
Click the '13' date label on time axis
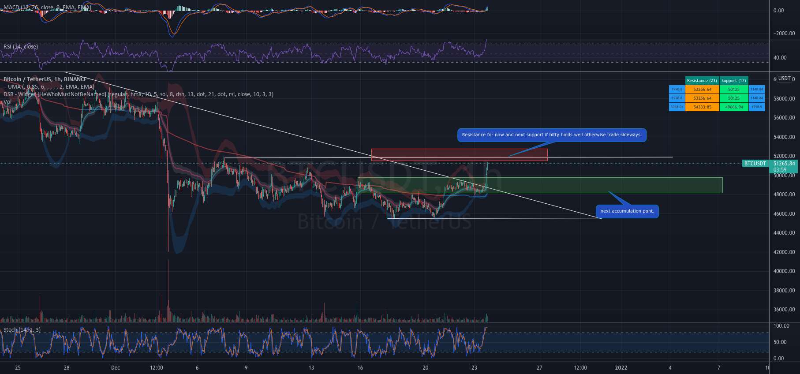[x=311, y=368]
